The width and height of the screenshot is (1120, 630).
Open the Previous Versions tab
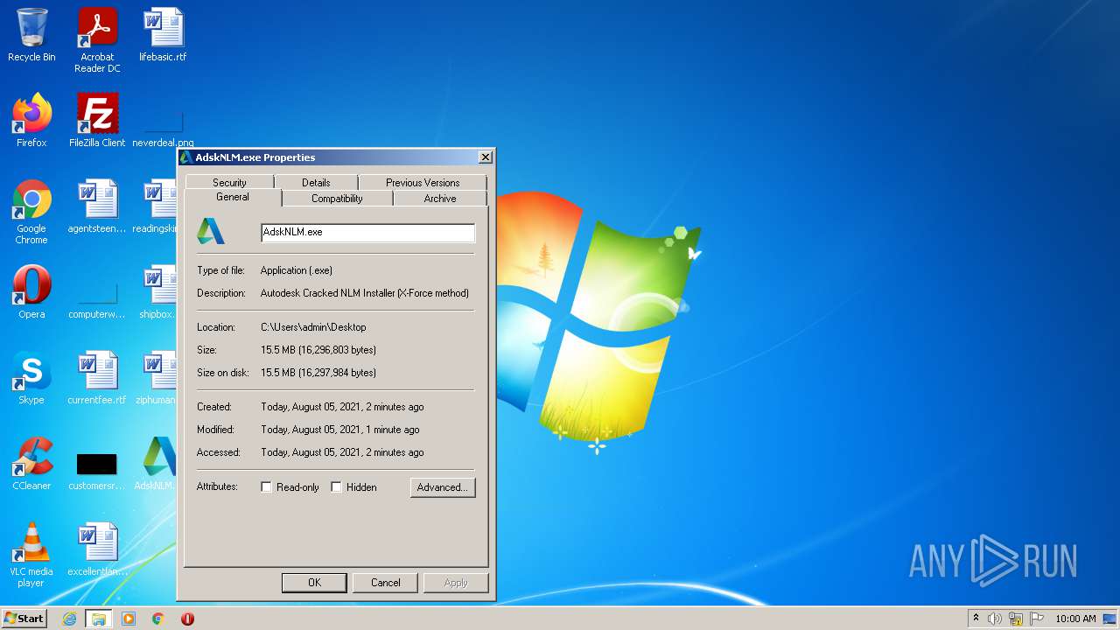click(x=423, y=183)
